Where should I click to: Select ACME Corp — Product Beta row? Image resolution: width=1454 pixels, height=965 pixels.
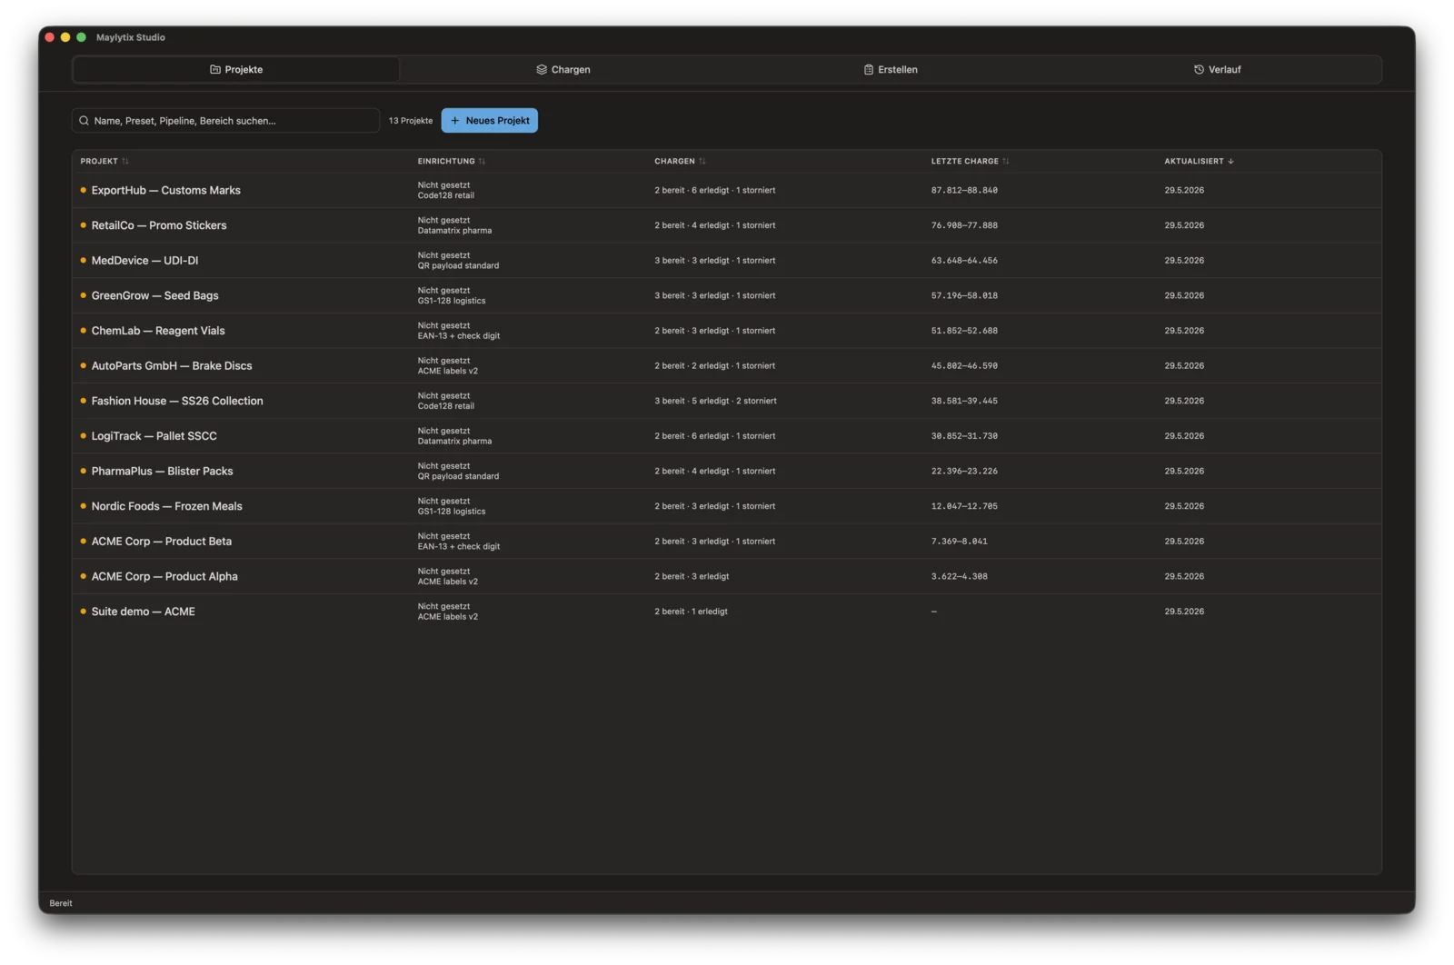pos(727,542)
